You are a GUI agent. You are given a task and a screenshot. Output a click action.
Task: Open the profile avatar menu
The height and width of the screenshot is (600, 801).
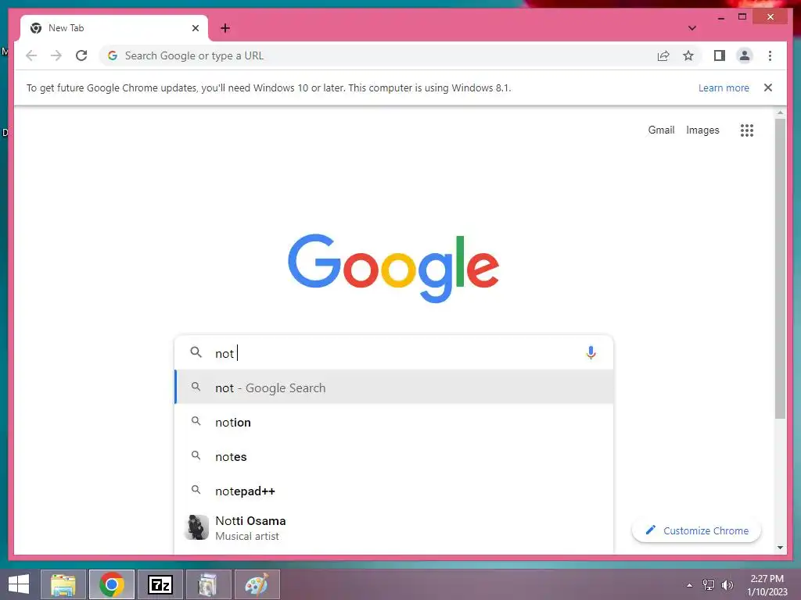[745, 55]
